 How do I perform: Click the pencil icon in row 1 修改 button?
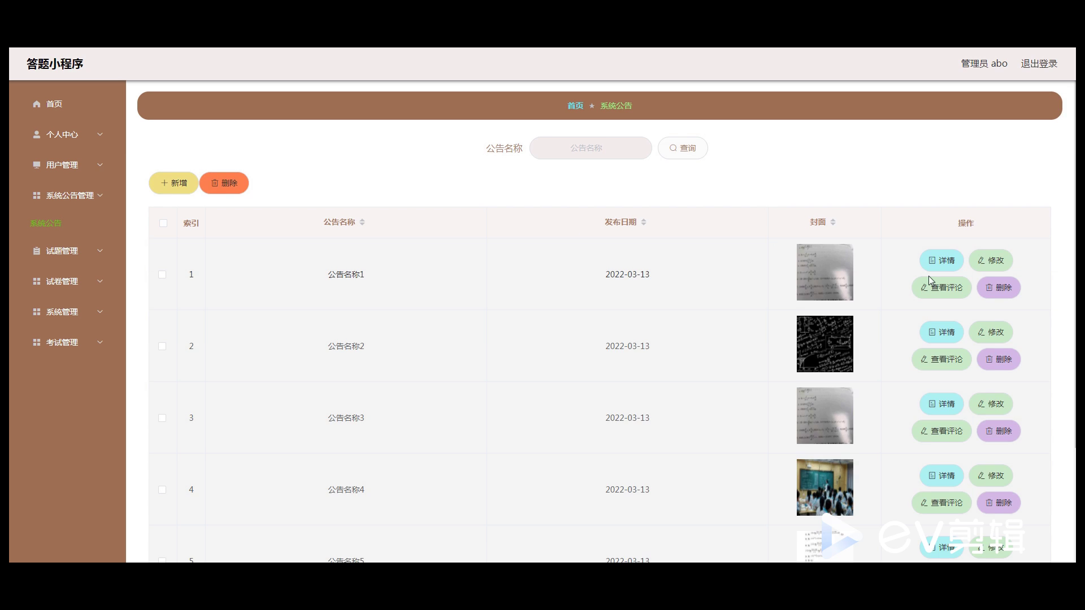pyautogui.click(x=981, y=260)
